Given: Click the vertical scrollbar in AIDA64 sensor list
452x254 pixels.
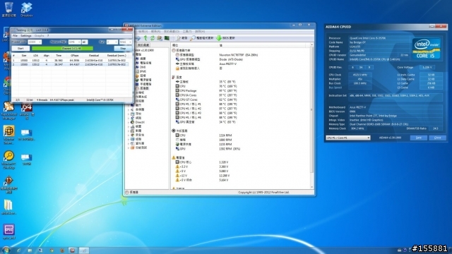Looking at the screenshot, I should coord(311,110).
